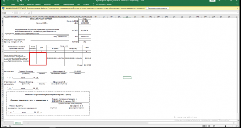Viewport: 241px width, 128px height.
Task: Select column header DL
Action: [x=127, y=17]
